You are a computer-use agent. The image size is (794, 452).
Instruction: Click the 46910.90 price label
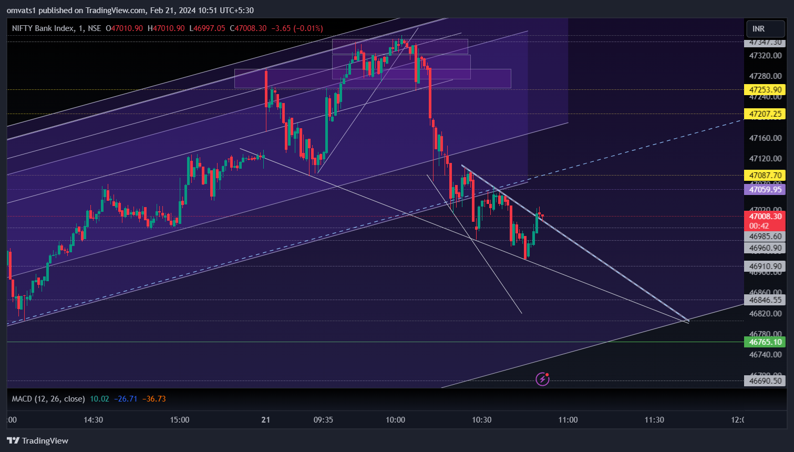[765, 266]
